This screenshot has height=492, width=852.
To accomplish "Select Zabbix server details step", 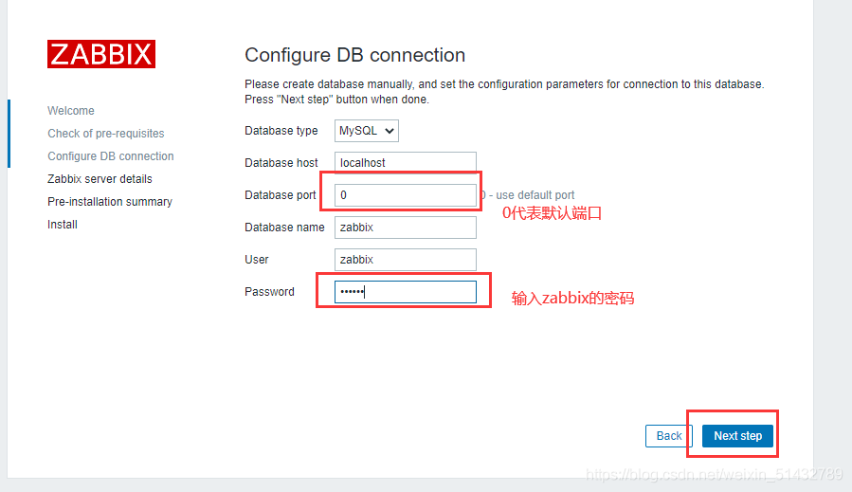I will [x=100, y=179].
